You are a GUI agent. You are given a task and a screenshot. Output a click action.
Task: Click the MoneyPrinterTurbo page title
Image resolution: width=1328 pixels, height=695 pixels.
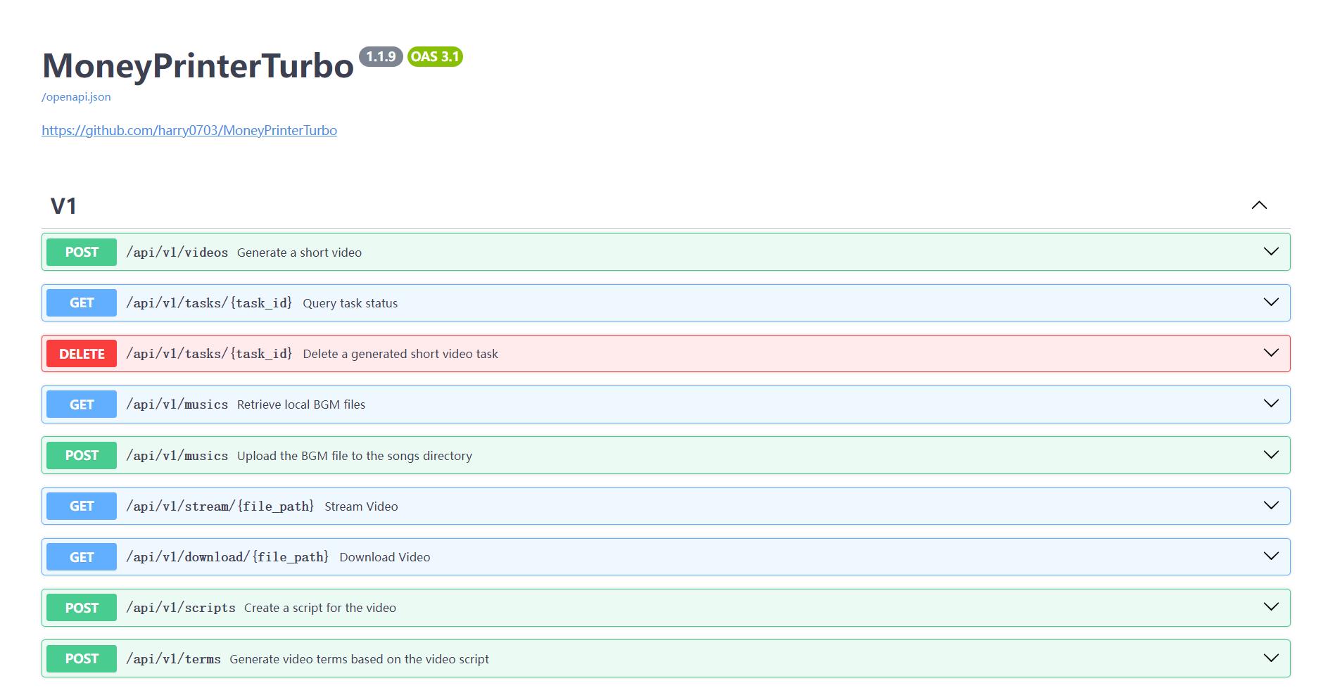coord(198,65)
